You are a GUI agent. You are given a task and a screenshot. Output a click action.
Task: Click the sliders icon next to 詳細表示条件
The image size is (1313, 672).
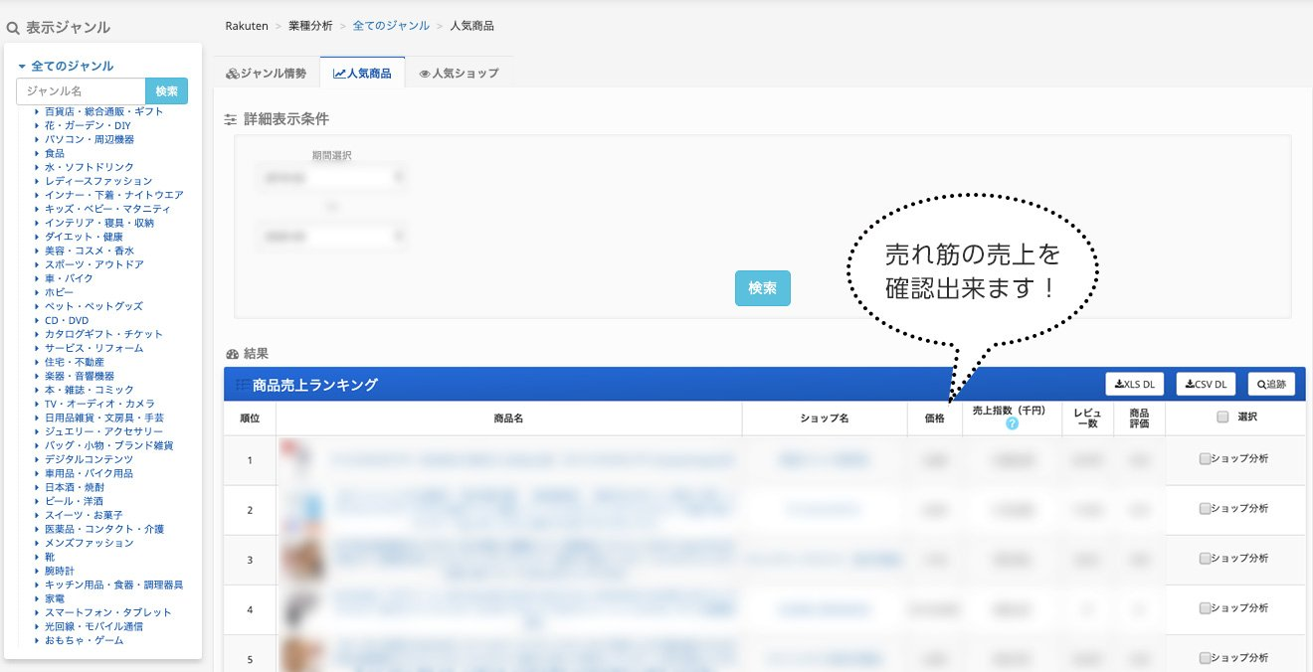coord(231,119)
